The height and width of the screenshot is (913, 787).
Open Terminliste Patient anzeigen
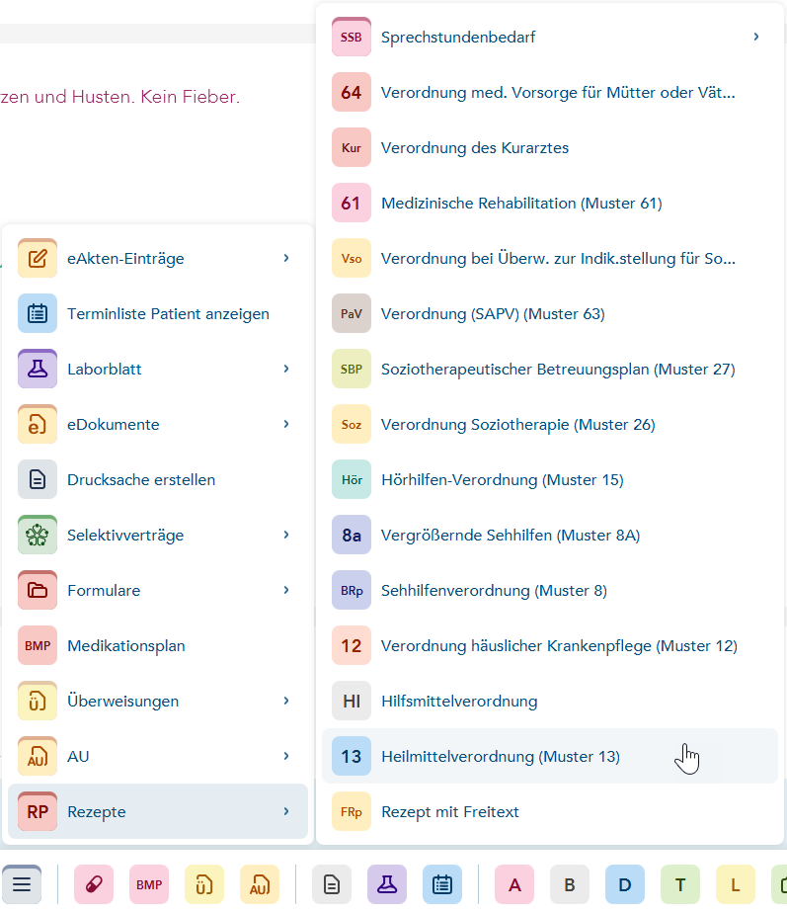click(158, 313)
